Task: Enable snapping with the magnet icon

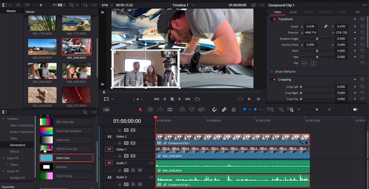Action: 214,109
